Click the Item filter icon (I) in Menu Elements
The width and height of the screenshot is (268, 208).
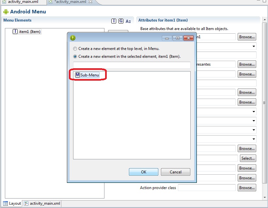tap(114, 21)
